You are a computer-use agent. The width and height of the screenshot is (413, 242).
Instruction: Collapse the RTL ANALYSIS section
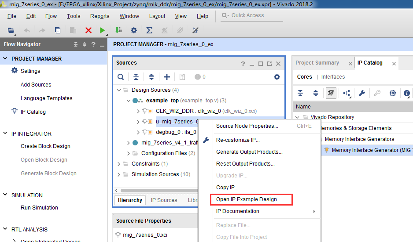tap(5, 229)
